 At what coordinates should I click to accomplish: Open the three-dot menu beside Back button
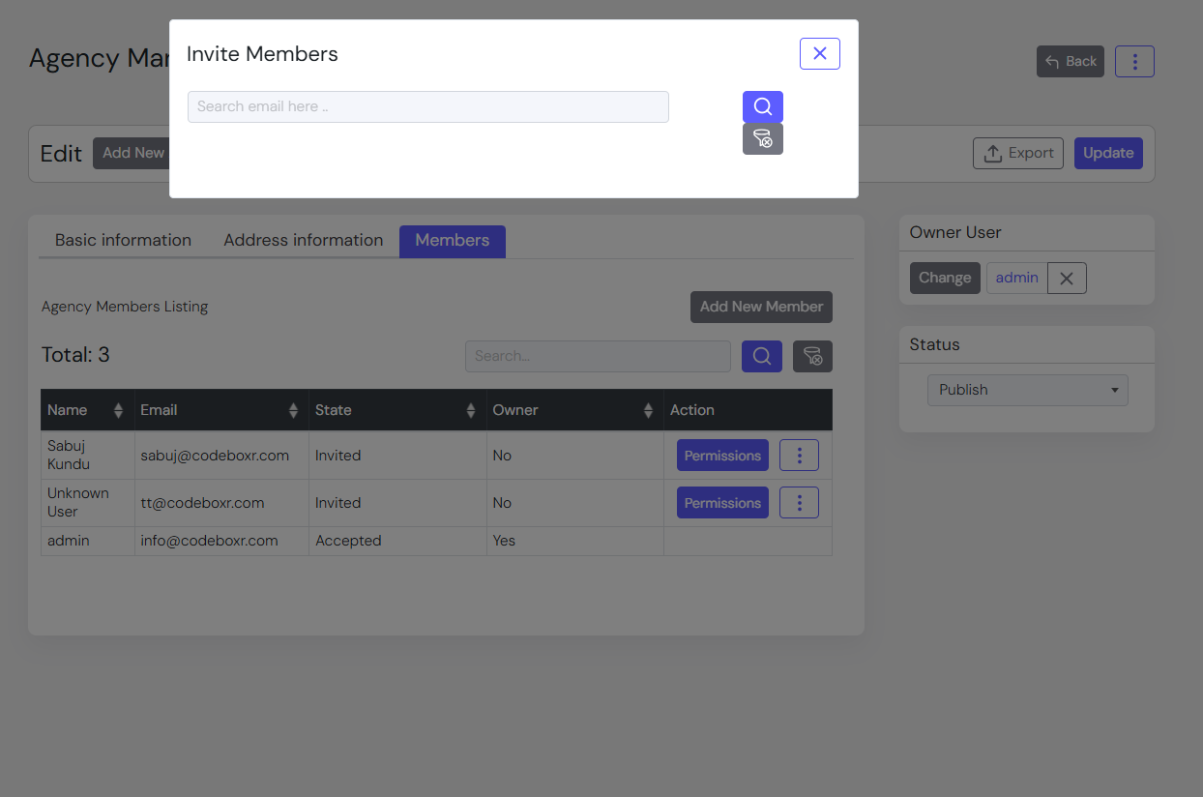tap(1133, 62)
